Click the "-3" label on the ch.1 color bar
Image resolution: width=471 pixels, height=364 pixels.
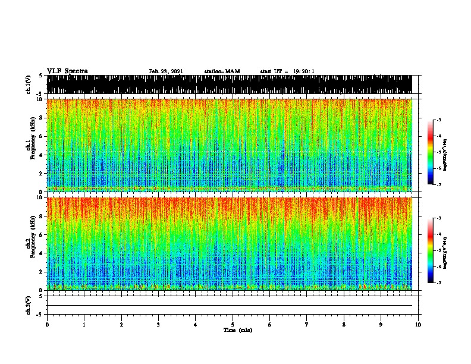[438, 120]
